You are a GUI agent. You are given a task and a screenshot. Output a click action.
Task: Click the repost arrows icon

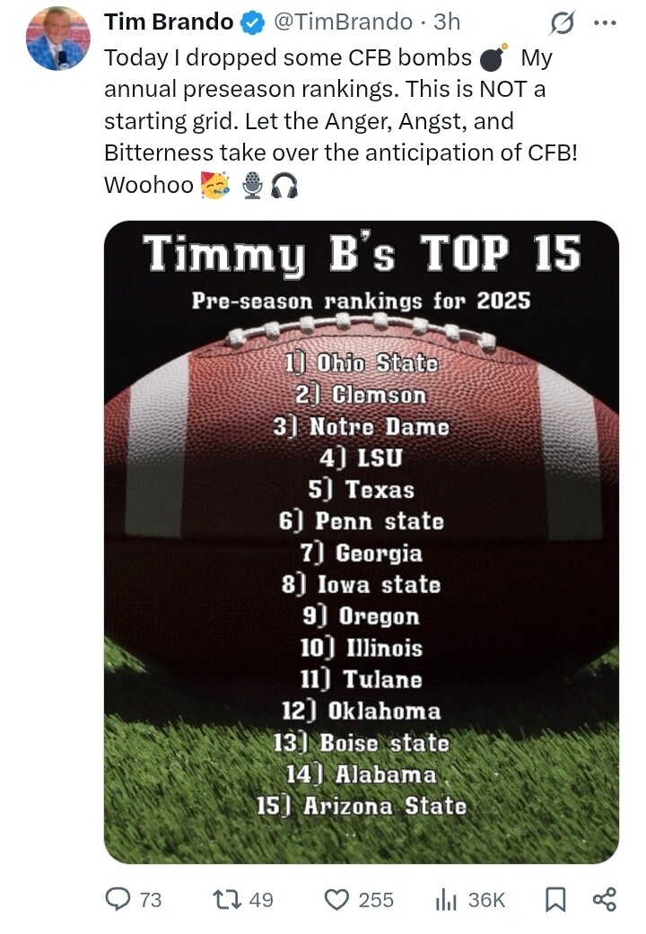pyautogui.click(x=226, y=899)
